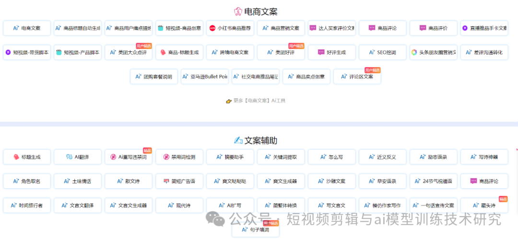Open the 商品卖点创意 tool

click(306, 77)
